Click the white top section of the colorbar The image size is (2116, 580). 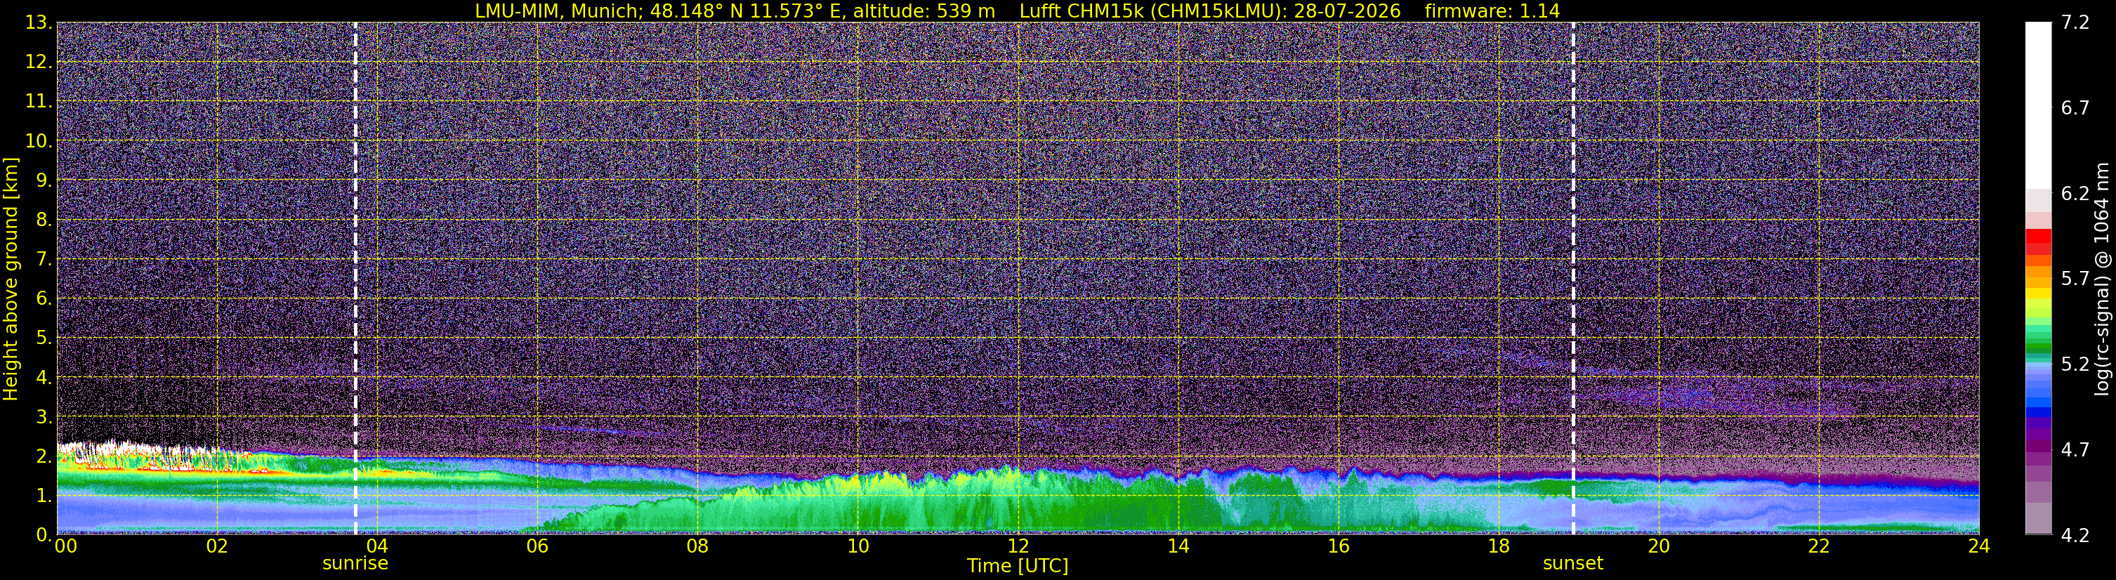tap(2038, 105)
